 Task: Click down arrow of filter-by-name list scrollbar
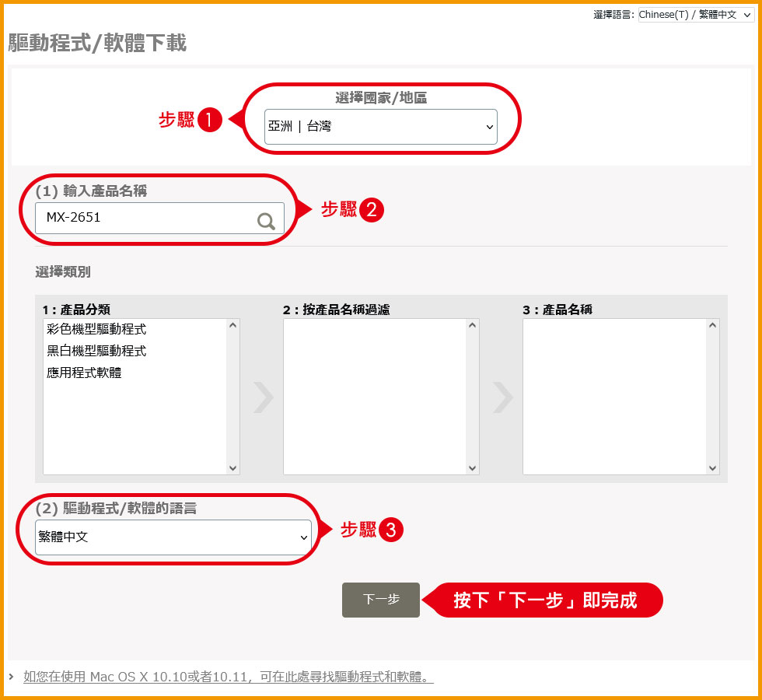(x=472, y=467)
